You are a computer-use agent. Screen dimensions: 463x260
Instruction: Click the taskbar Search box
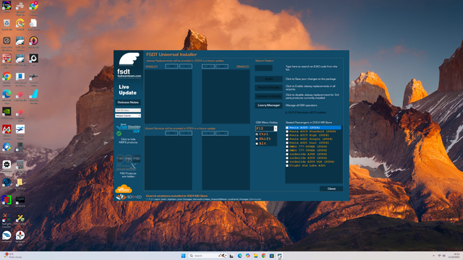pyautogui.click(x=208, y=256)
